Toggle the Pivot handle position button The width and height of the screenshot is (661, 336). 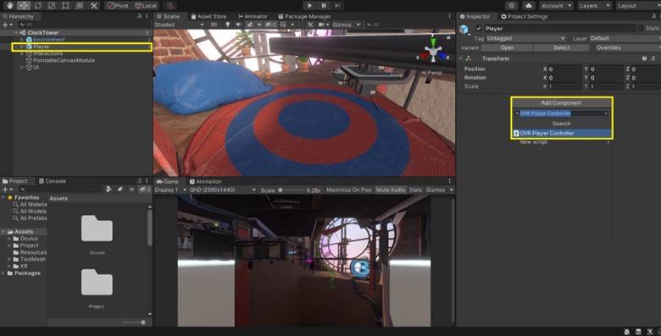(118, 5)
